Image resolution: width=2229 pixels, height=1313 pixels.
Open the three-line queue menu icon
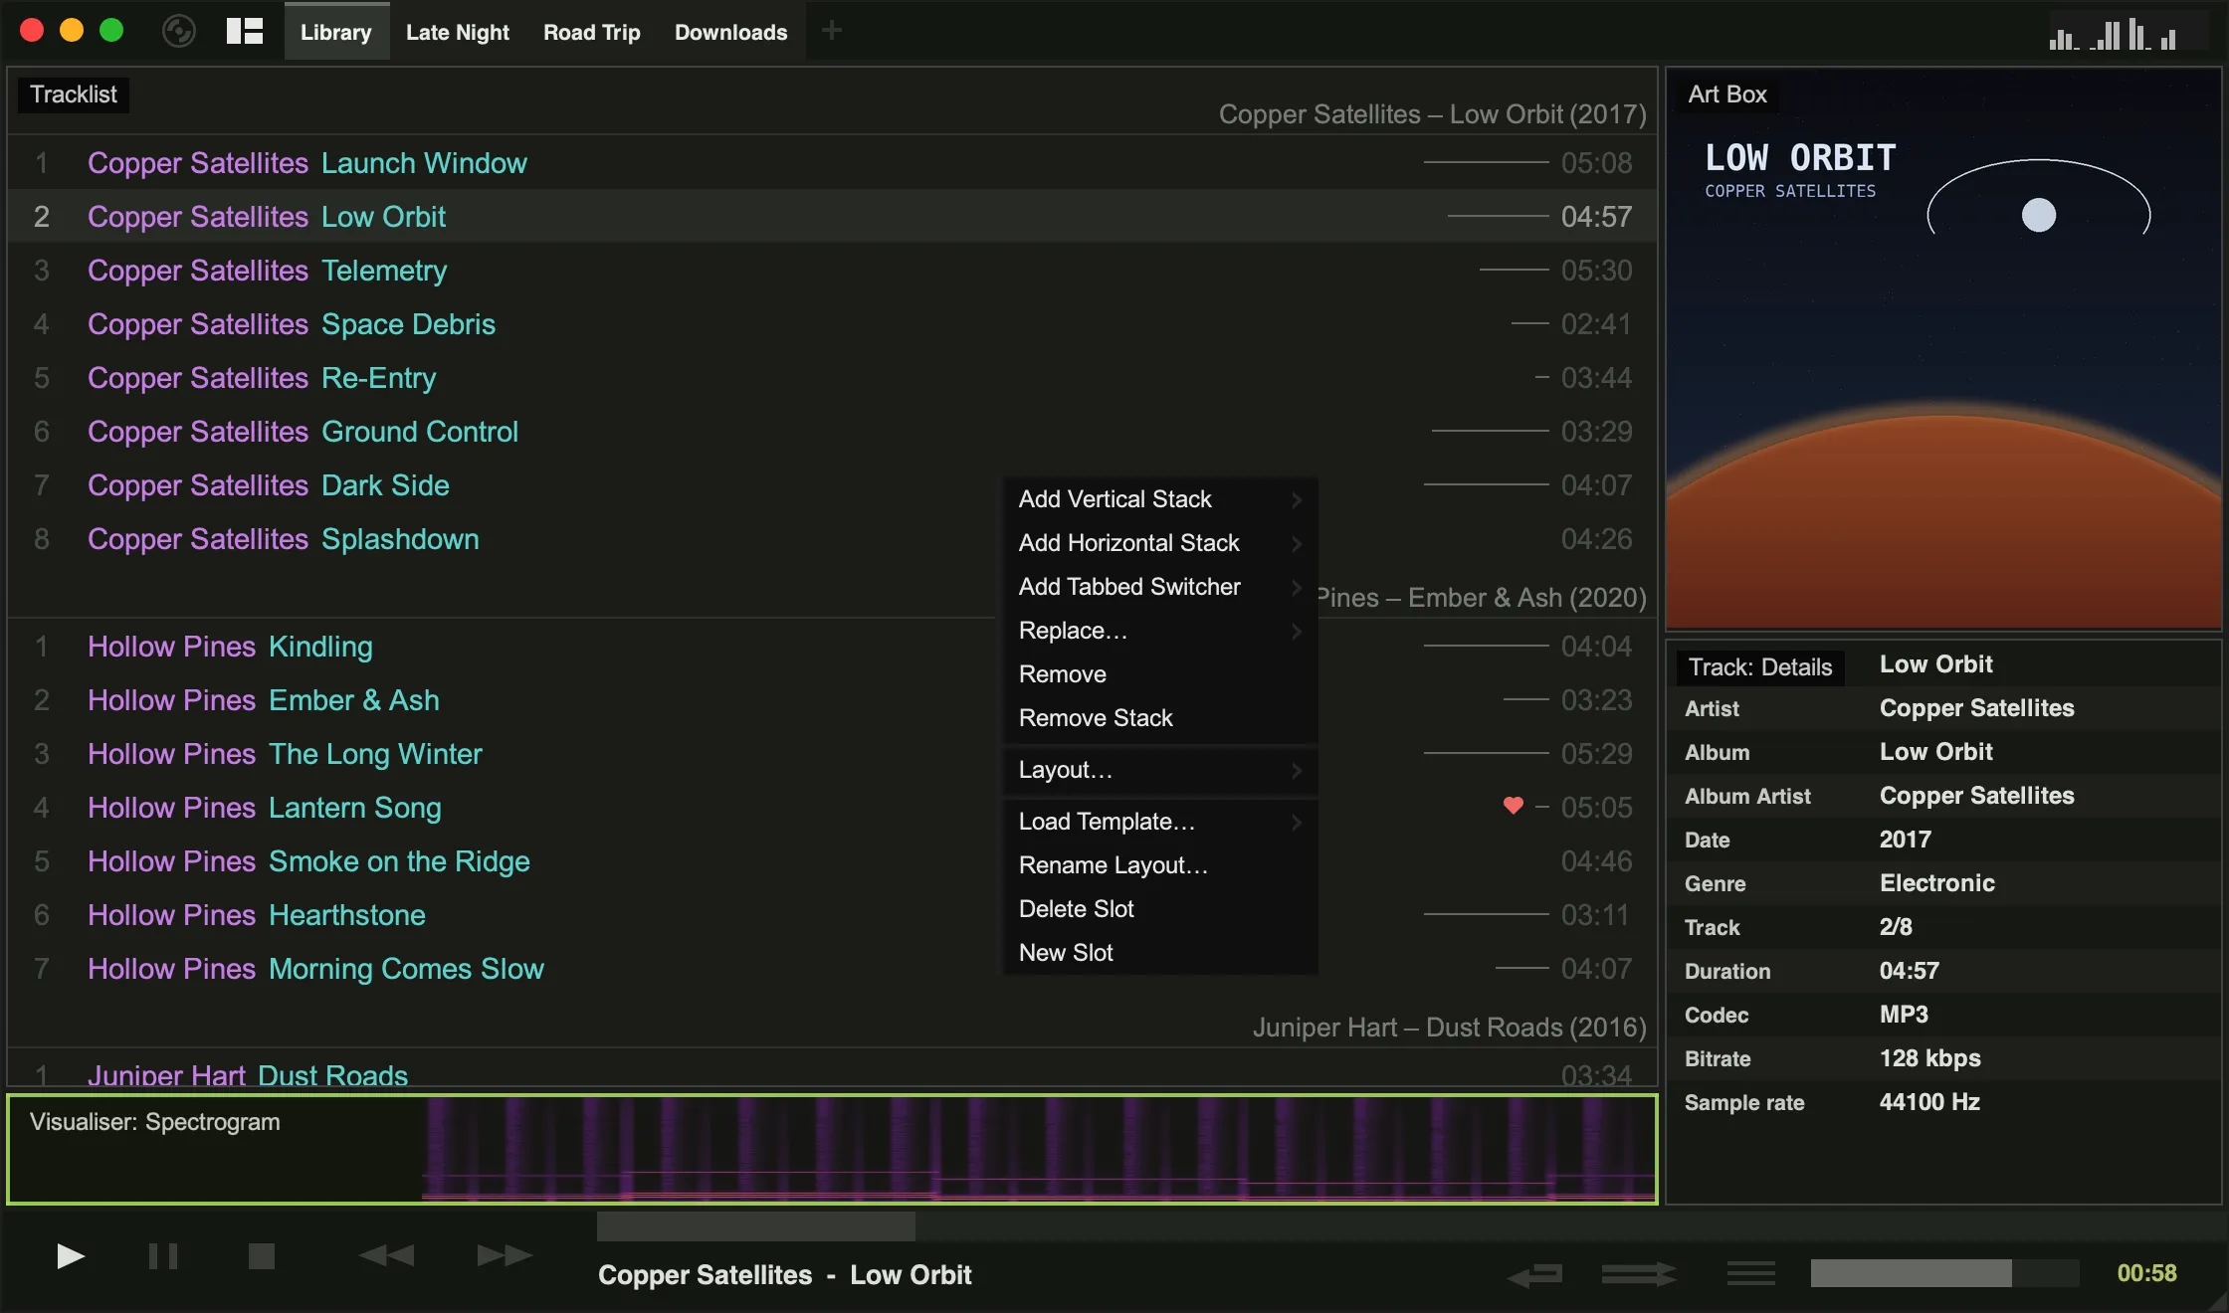[1751, 1273]
